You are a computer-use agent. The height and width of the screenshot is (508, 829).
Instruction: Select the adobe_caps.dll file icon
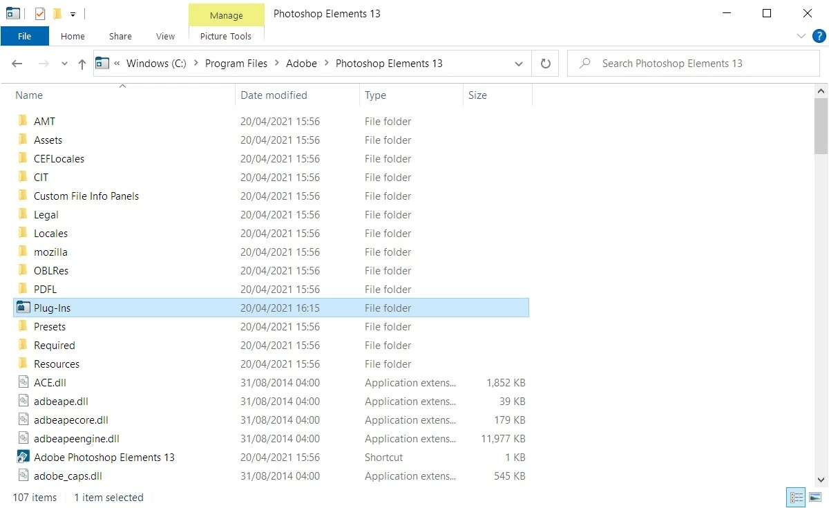[x=23, y=476]
